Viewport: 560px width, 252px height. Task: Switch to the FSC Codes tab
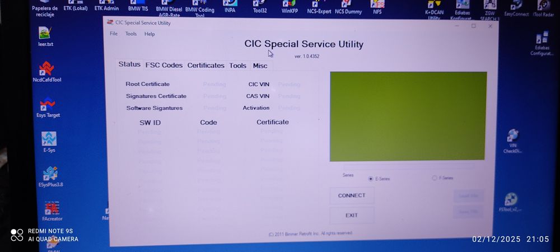[x=164, y=66]
